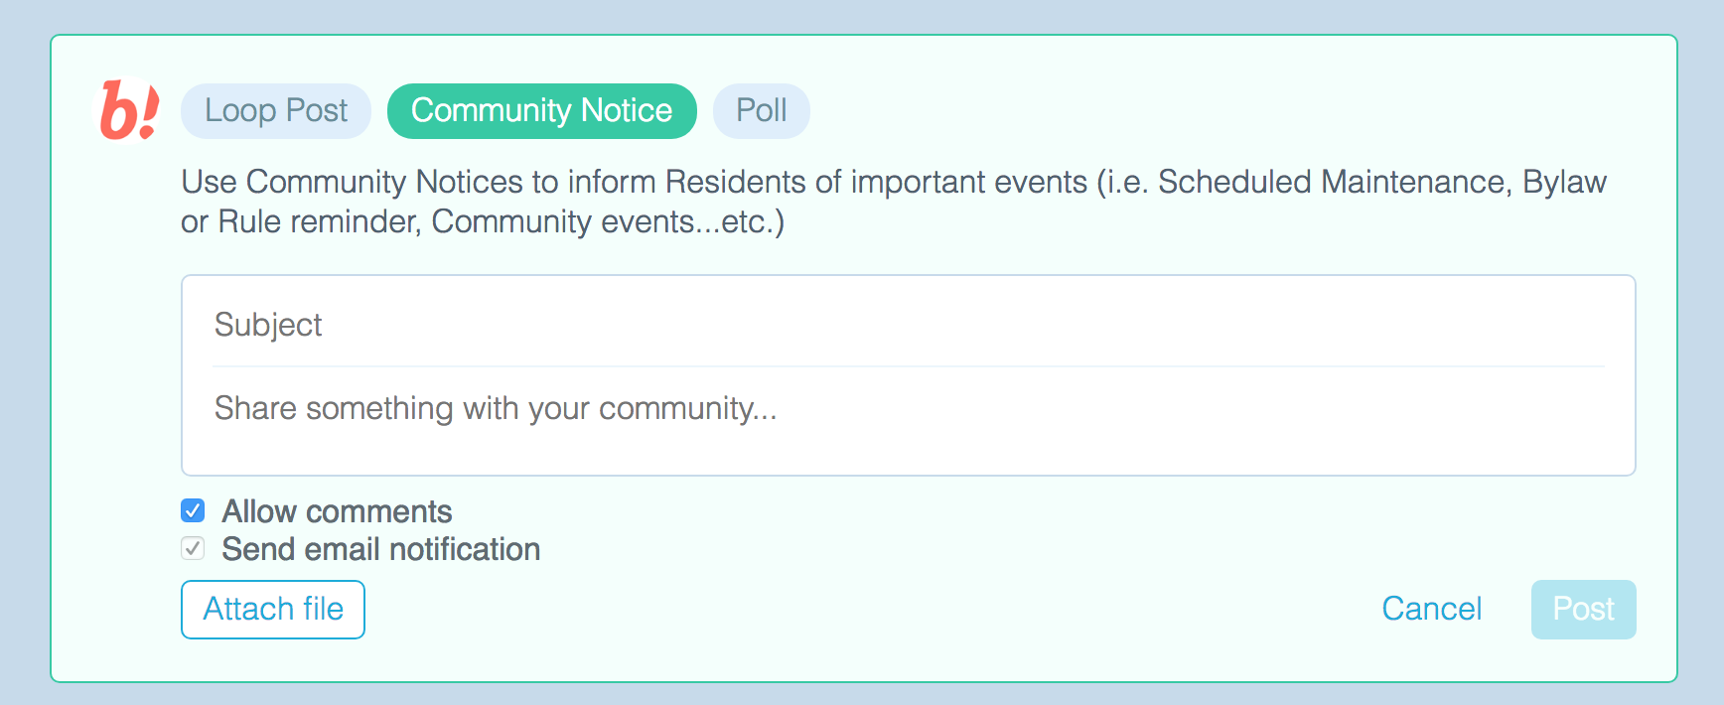
Task: Click the 'Allow comments' label text
Action: [x=337, y=511]
